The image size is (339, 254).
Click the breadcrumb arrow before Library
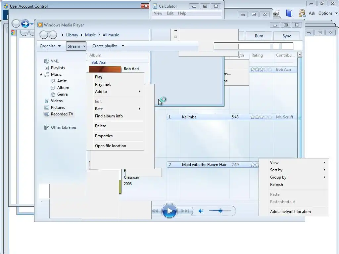[63, 35]
